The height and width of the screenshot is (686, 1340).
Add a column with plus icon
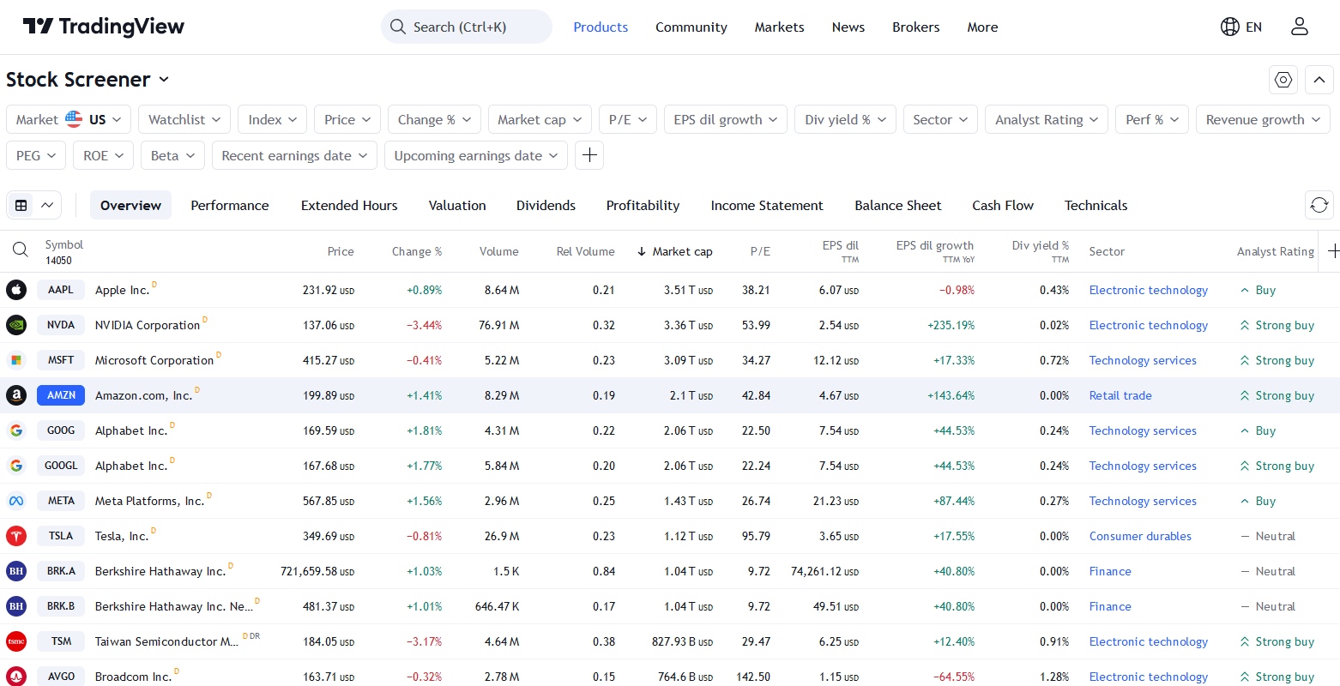1333,251
